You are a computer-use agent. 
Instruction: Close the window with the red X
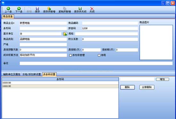click(x=173, y=3)
